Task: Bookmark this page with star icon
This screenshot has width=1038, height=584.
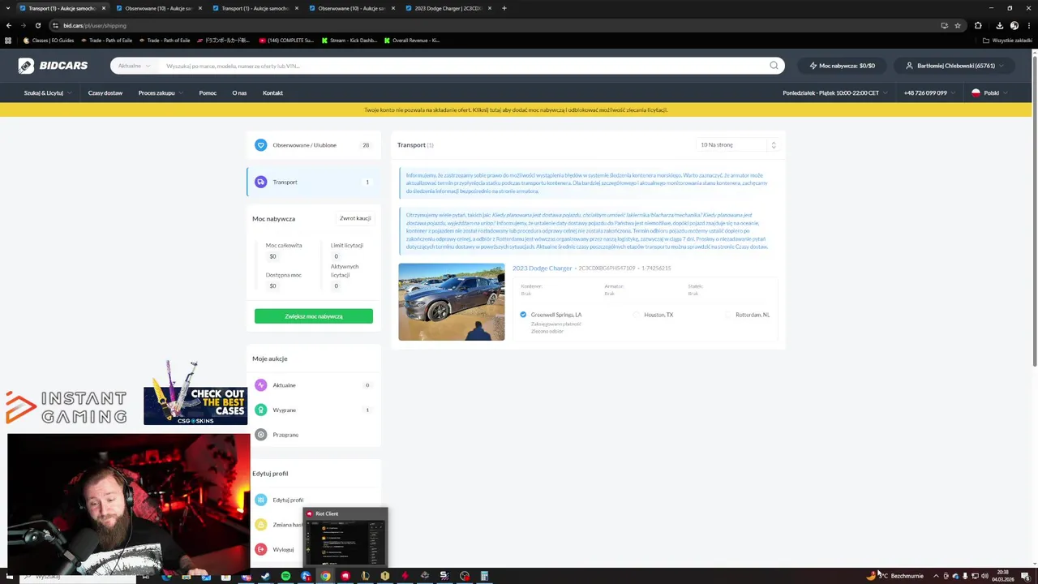Action: coord(958,25)
